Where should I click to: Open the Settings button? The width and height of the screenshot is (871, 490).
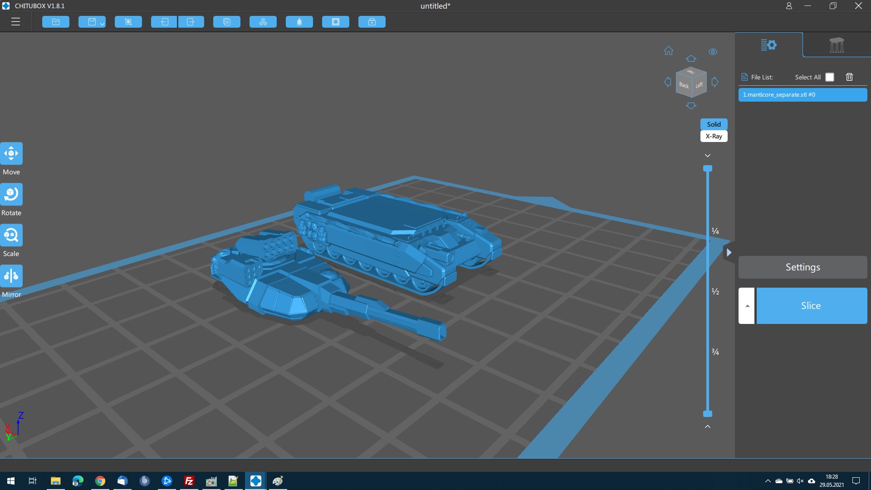click(802, 267)
